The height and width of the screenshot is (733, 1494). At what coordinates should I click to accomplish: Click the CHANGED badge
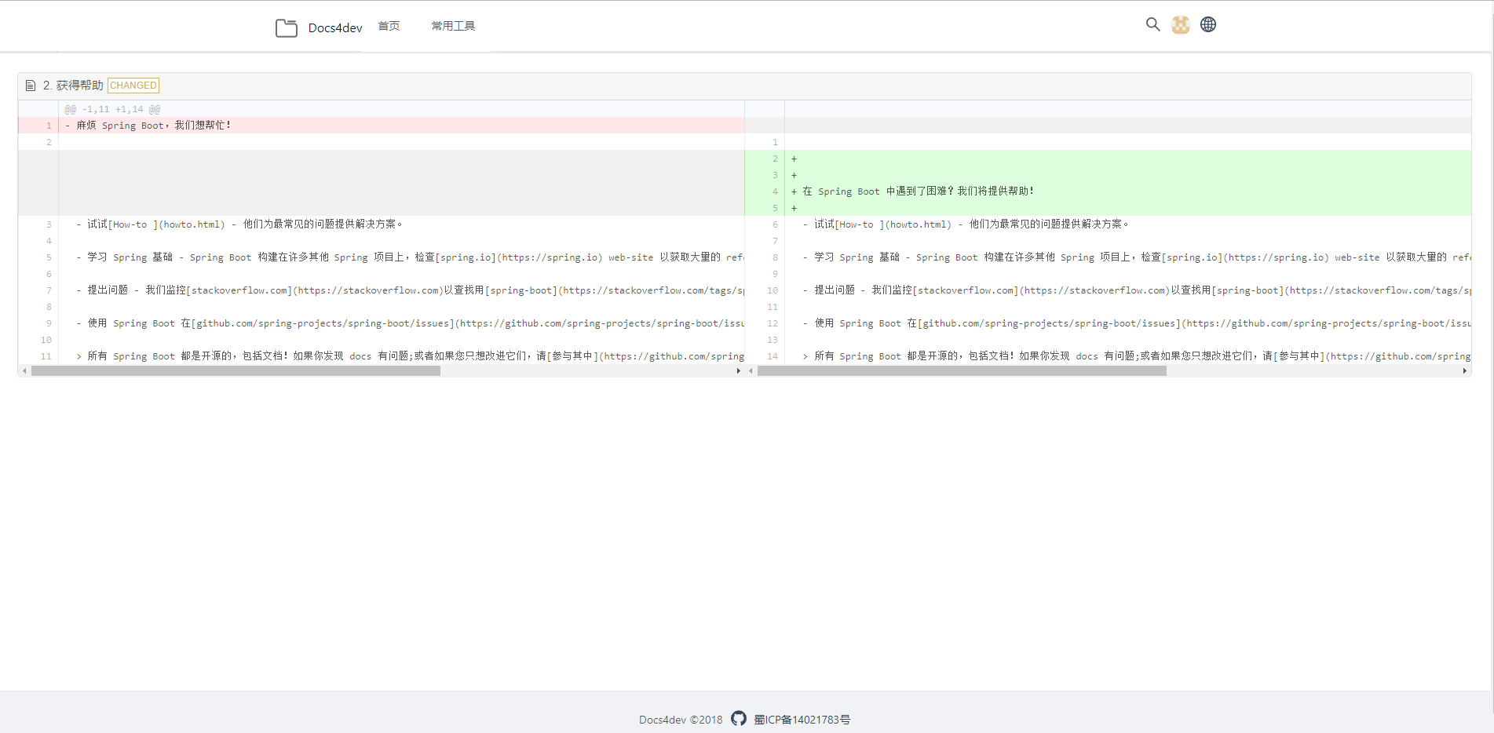click(x=133, y=85)
